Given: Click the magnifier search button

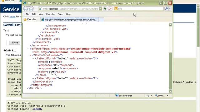Looking at the screenshot, I should 167,9.
